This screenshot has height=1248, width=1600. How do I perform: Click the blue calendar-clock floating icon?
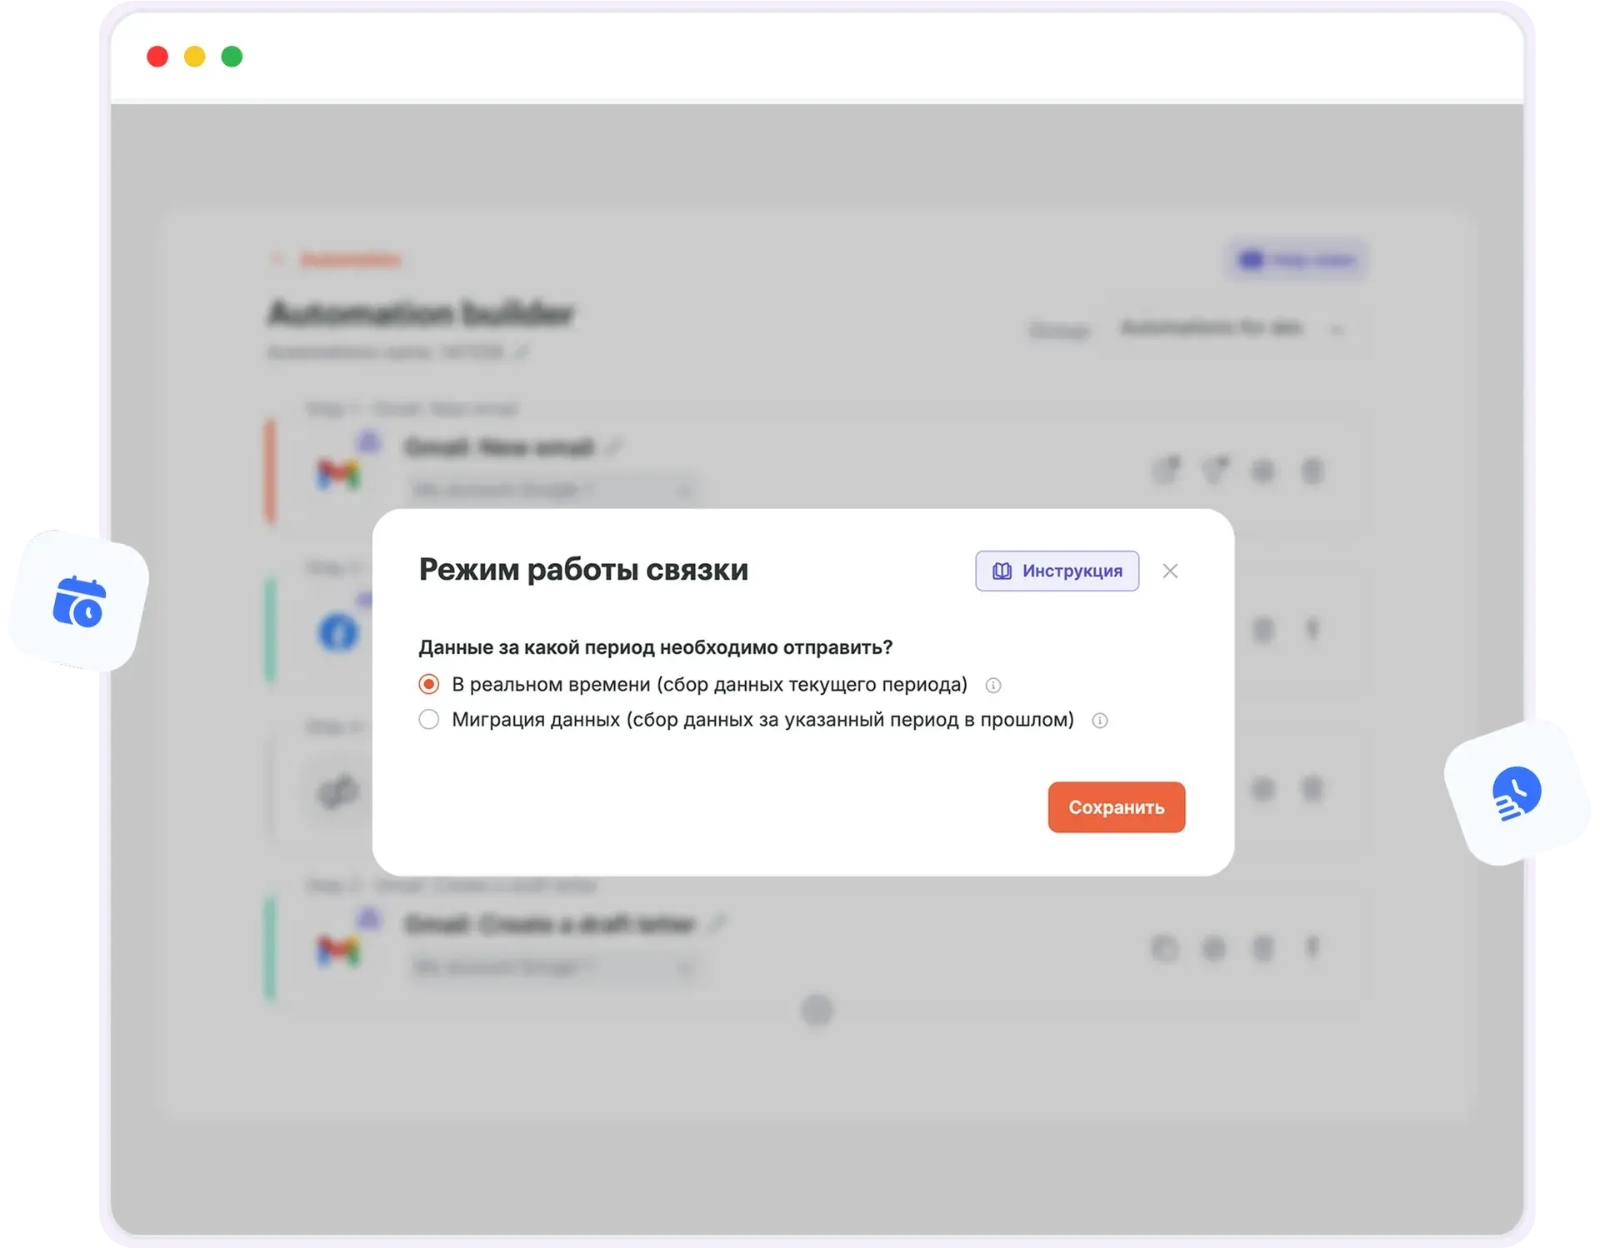tap(79, 602)
